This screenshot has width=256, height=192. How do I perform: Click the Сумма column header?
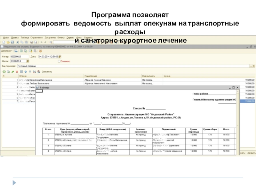click(x=210, y=76)
